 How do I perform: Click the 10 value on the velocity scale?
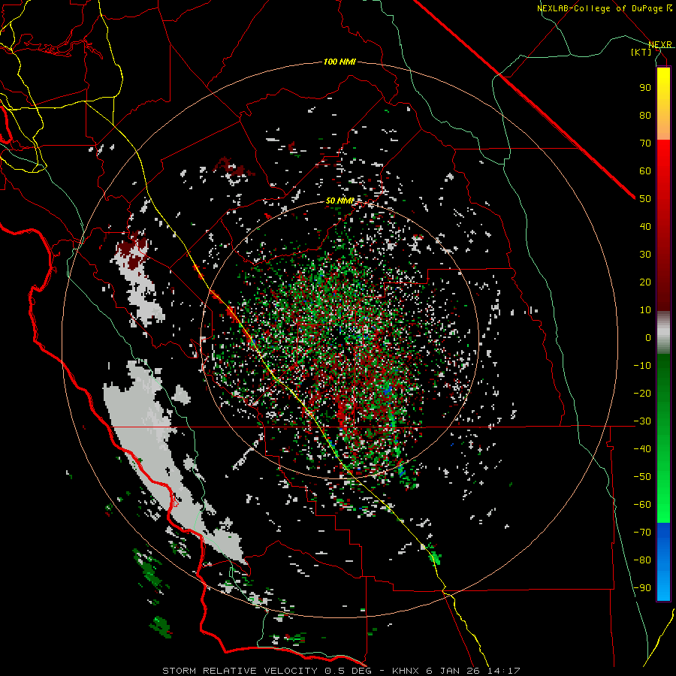click(x=645, y=310)
